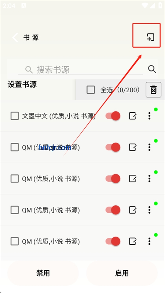165x293 pixels.
Task: Tap the 禁用 button
Action: click(43, 273)
